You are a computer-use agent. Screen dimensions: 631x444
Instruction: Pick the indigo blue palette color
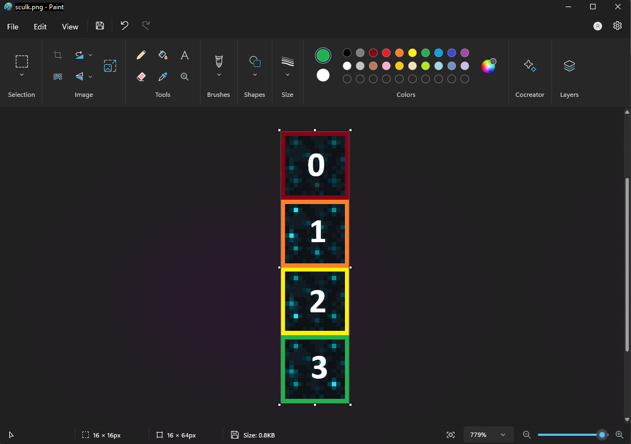point(452,53)
